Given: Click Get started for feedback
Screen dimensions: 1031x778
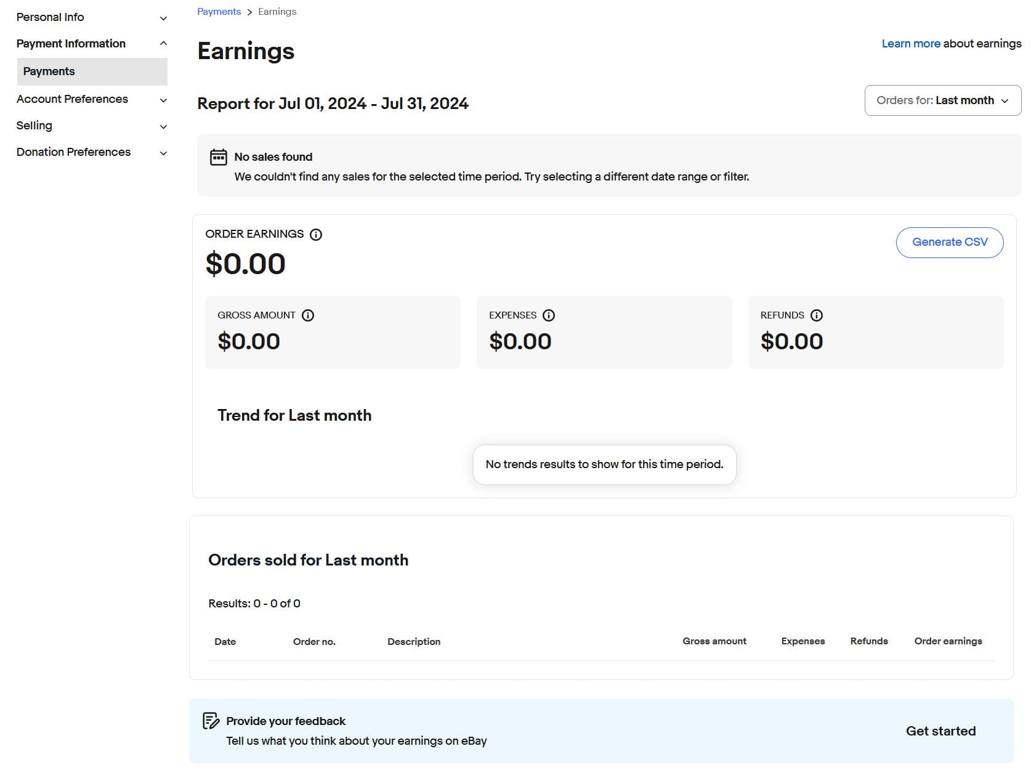Looking at the screenshot, I should tap(940, 731).
